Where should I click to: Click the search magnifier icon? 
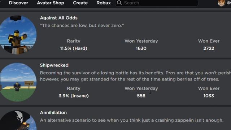(x=119, y=3)
